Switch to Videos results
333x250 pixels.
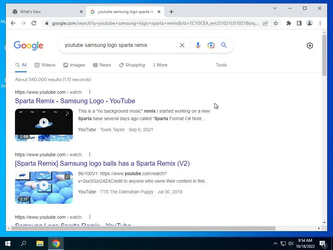coord(45,65)
